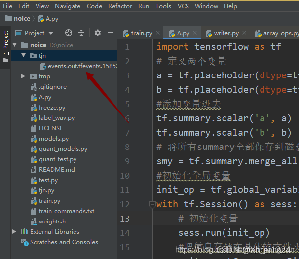299x259 pixels.
Task: Open the Tools menu
Action: coord(163,6)
